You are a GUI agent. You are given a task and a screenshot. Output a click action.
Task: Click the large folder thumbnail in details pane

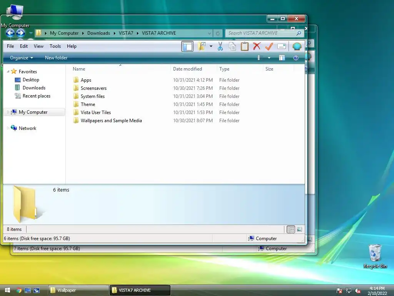25,204
